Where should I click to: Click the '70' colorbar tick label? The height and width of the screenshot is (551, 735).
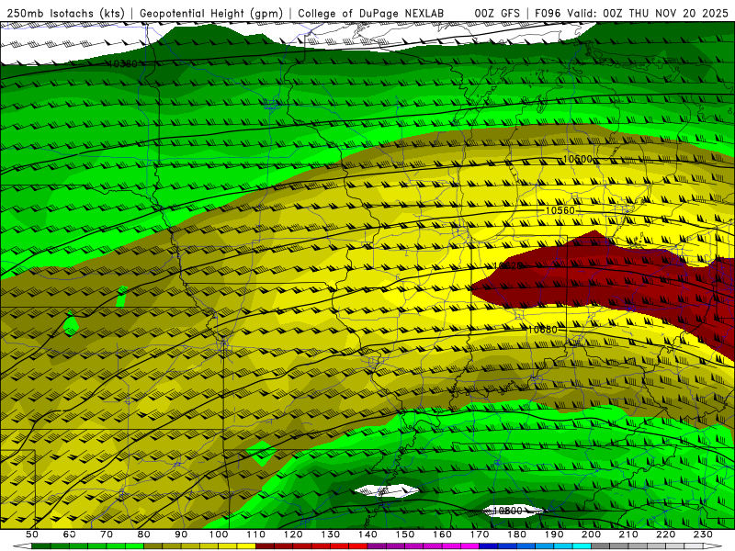pyautogui.click(x=107, y=534)
